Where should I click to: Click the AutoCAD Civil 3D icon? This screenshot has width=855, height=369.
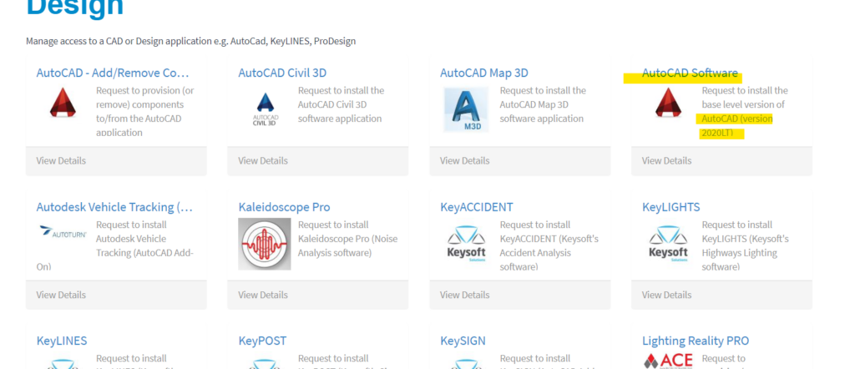(x=265, y=109)
